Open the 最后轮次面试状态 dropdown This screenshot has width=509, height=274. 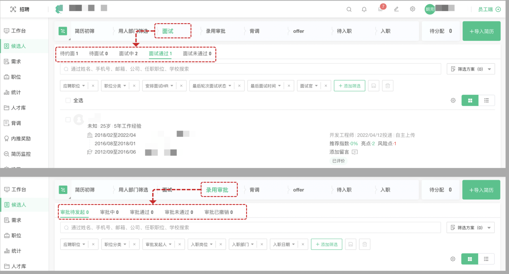click(212, 86)
